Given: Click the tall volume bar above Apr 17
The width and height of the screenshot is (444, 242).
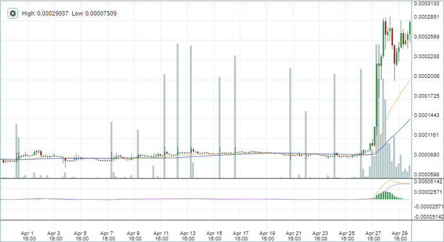Looking at the screenshot, I should [235, 116].
